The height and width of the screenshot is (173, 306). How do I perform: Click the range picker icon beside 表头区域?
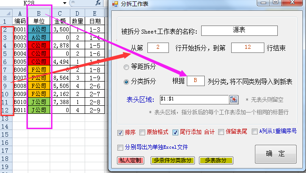pyautogui.click(x=233, y=99)
